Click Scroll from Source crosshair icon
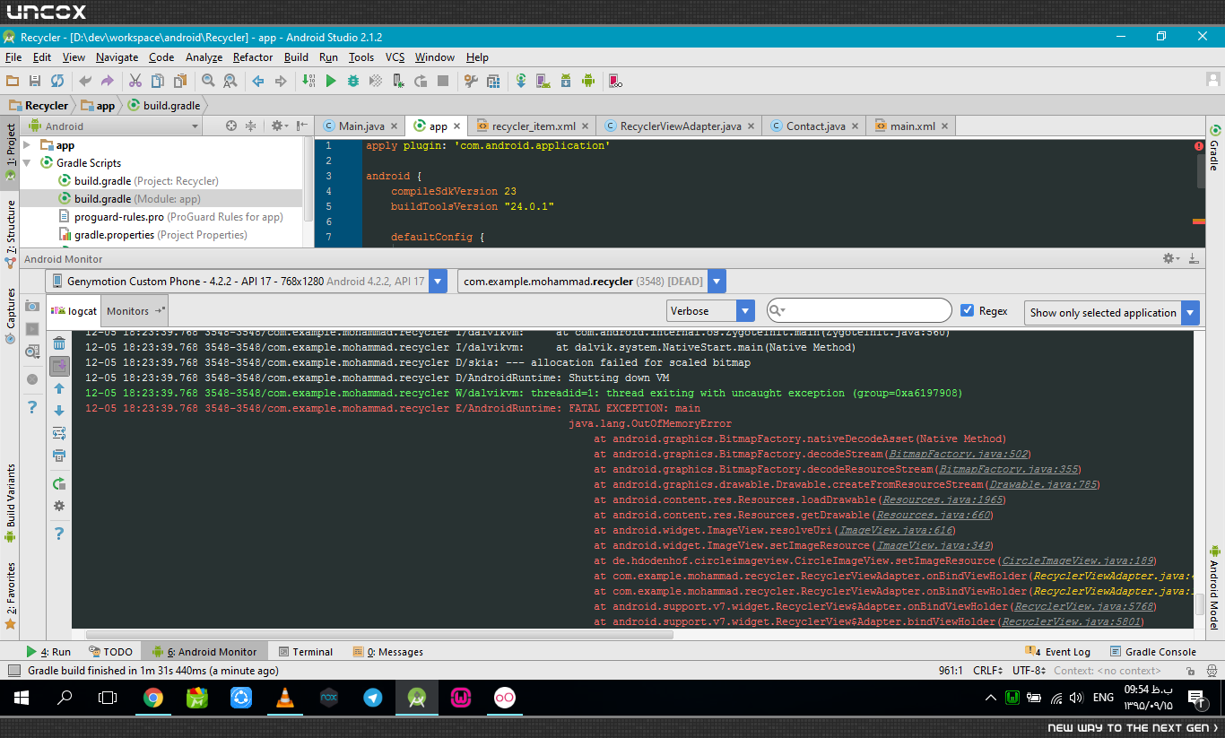 (231, 126)
